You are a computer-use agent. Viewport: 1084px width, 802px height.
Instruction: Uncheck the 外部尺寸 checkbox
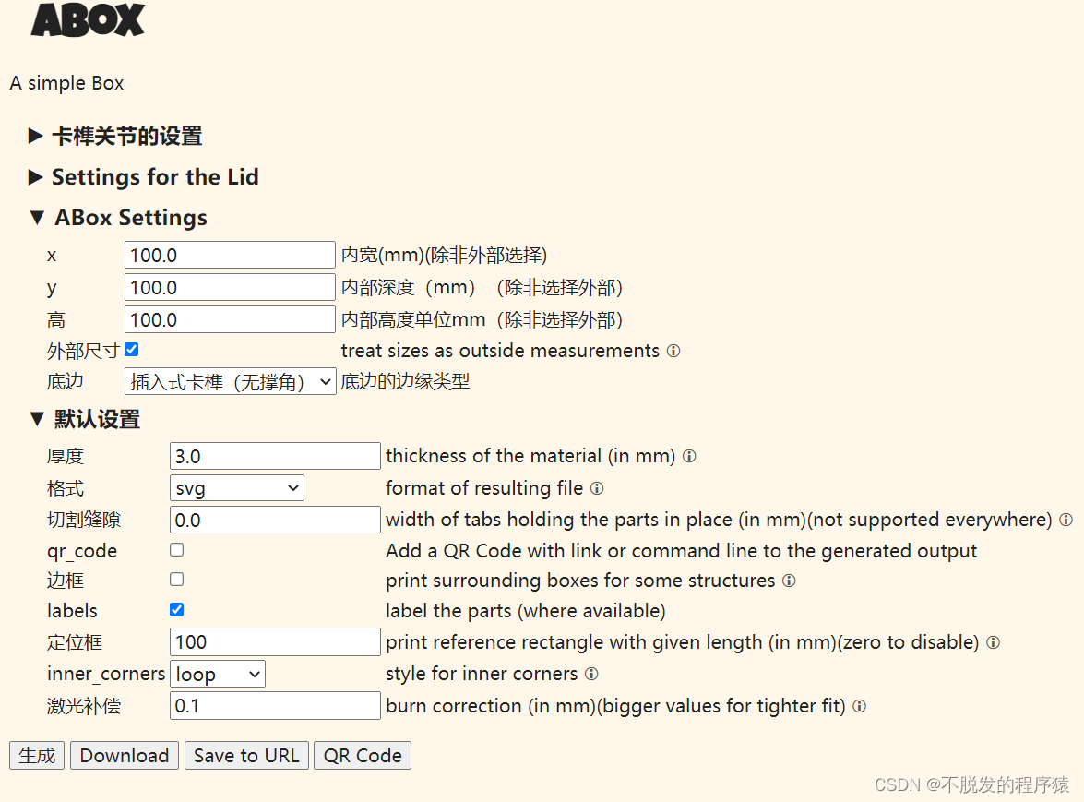pyautogui.click(x=132, y=349)
